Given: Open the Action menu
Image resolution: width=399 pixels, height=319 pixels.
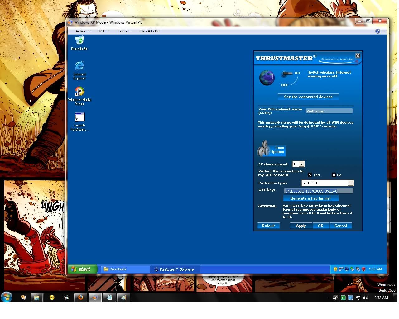Looking at the screenshot, I should click(83, 31).
